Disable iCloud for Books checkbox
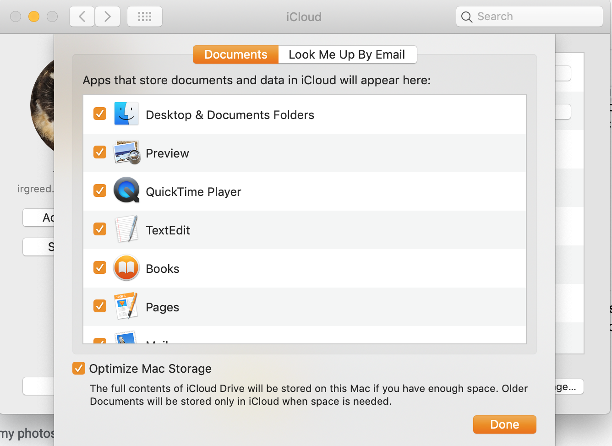The width and height of the screenshot is (612, 446). (x=100, y=267)
